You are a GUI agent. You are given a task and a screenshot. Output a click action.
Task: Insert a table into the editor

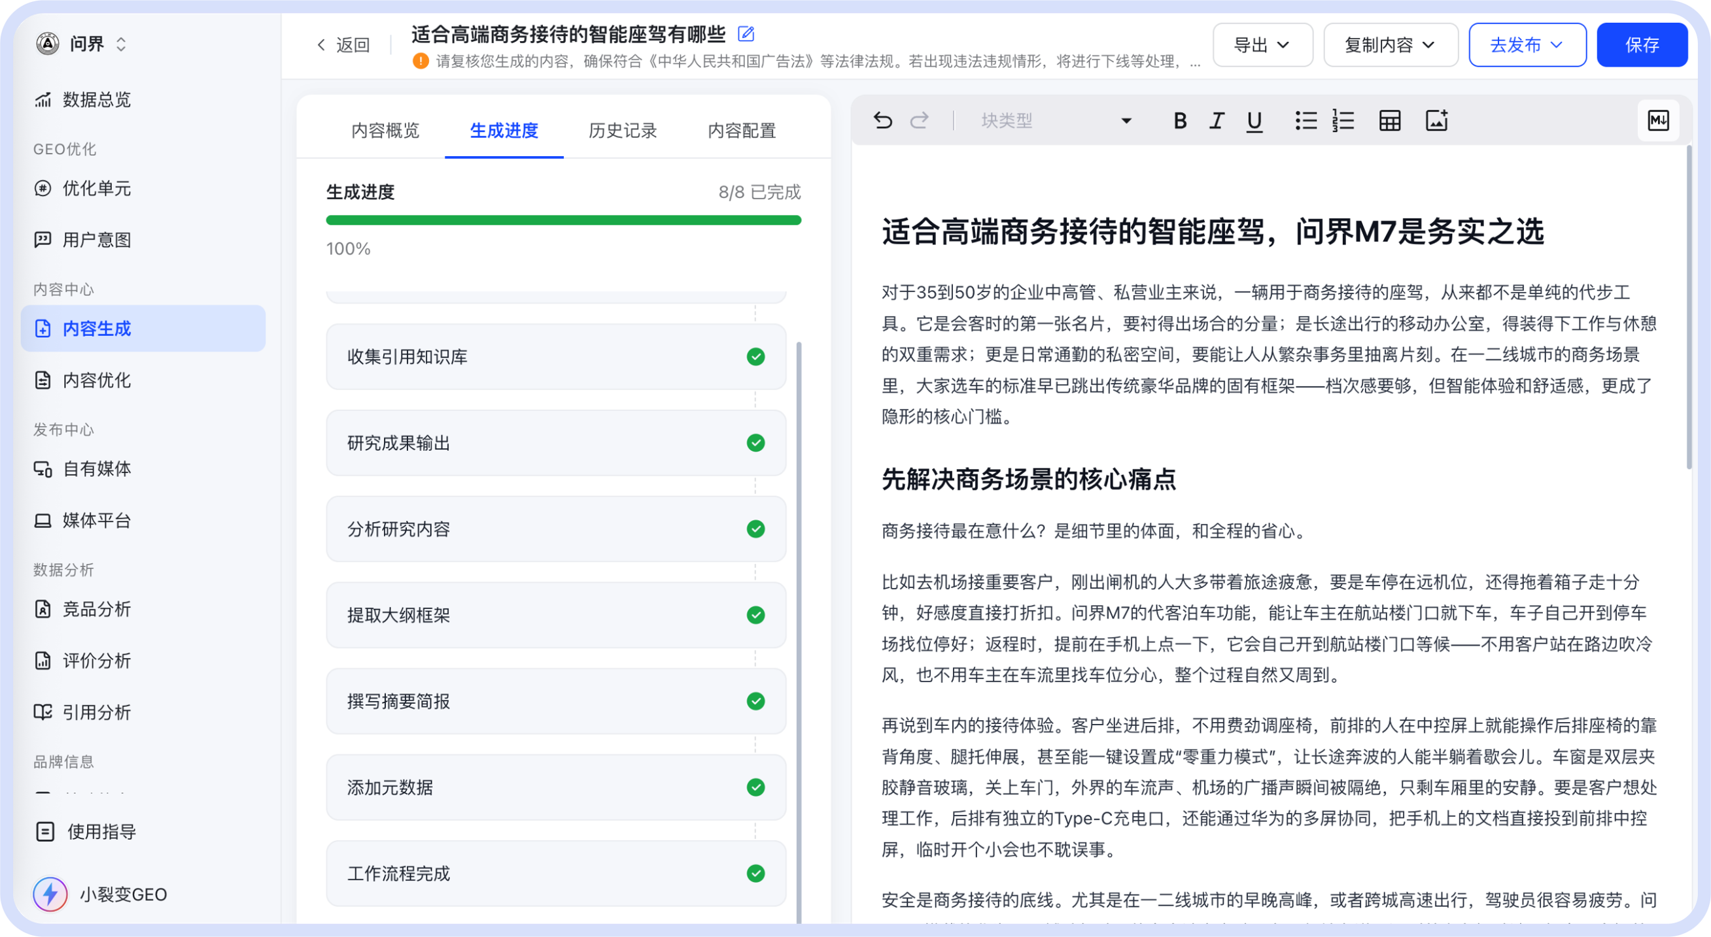point(1389,121)
